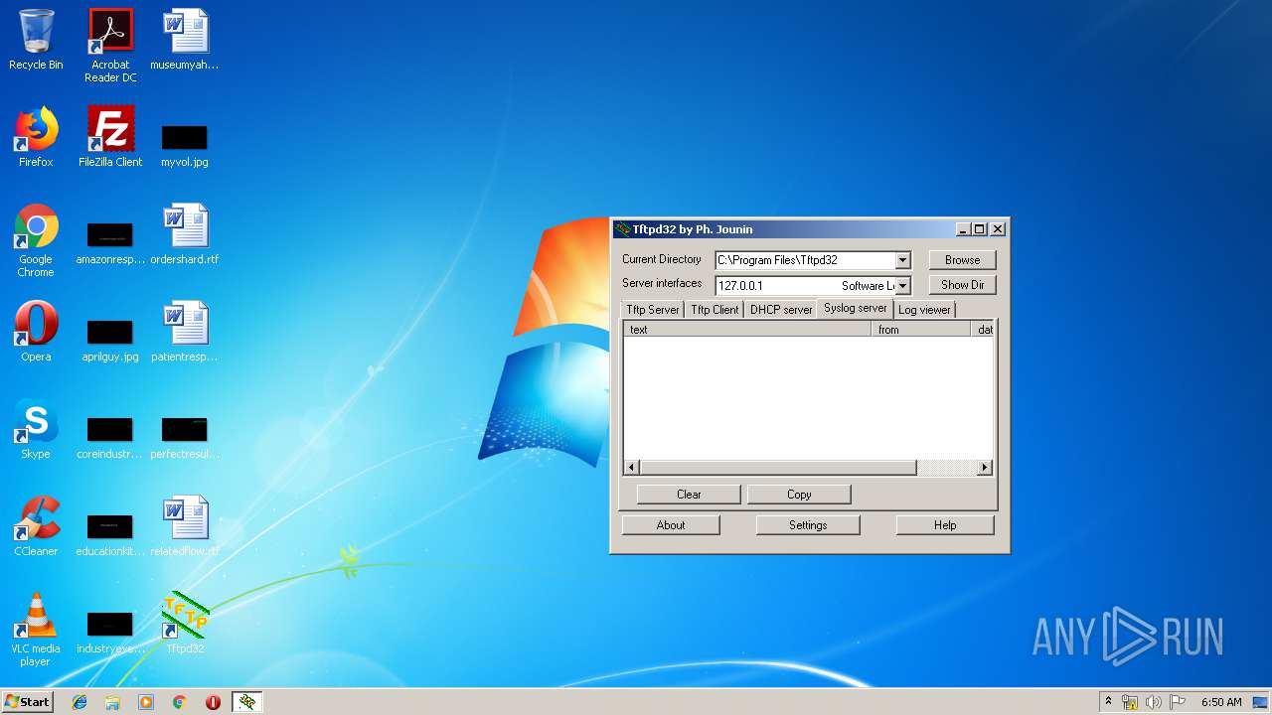Launch CCleaner from the desktop
Image resolution: width=1272 pixels, height=715 pixels.
36,527
